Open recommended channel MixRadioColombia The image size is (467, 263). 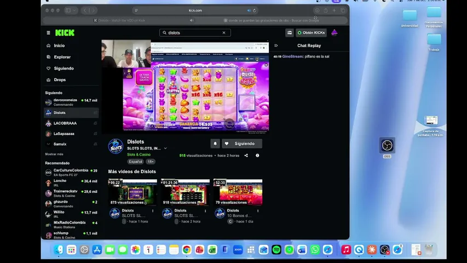pyautogui.click(x=72, y=225)
